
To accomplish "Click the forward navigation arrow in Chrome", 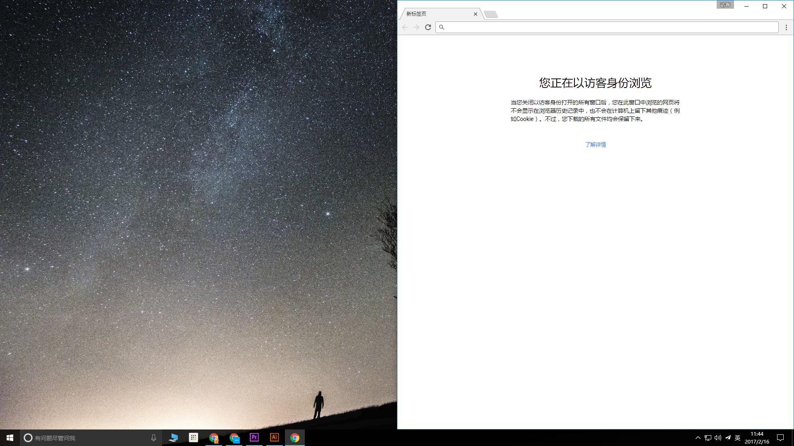I will [x=416, y=27].
